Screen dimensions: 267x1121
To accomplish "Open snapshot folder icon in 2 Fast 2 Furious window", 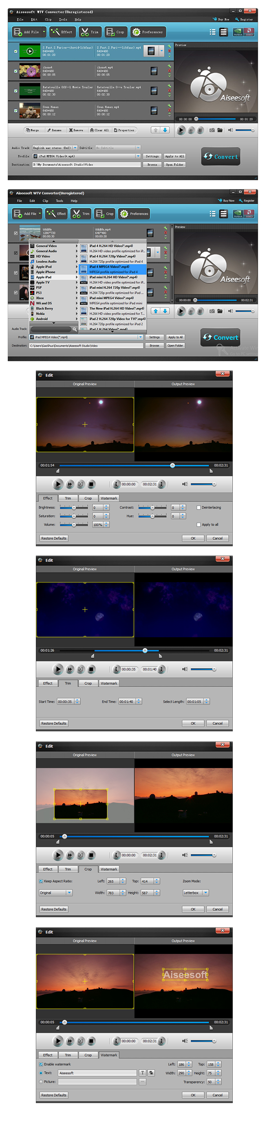I will click(220, 130).
